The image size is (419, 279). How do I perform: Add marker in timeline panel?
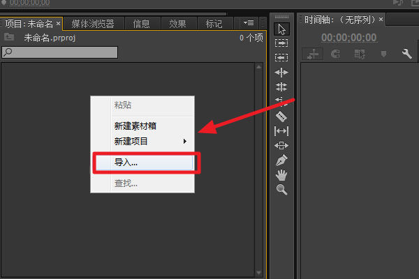tap(383, 54)
